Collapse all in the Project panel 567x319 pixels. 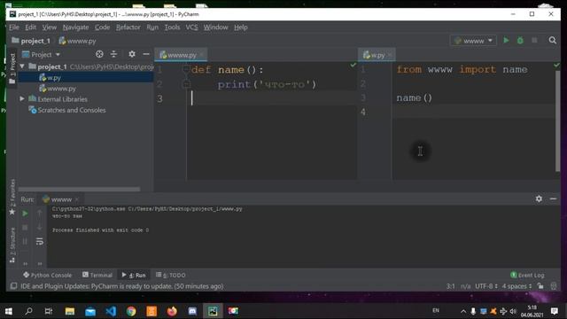click(113, 54)
